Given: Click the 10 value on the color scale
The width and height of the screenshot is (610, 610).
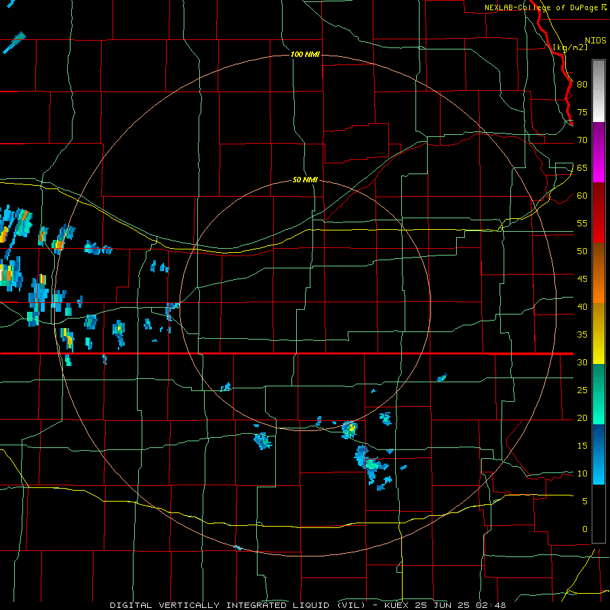Looking at the screenshot, I should (x=582, y=474).
